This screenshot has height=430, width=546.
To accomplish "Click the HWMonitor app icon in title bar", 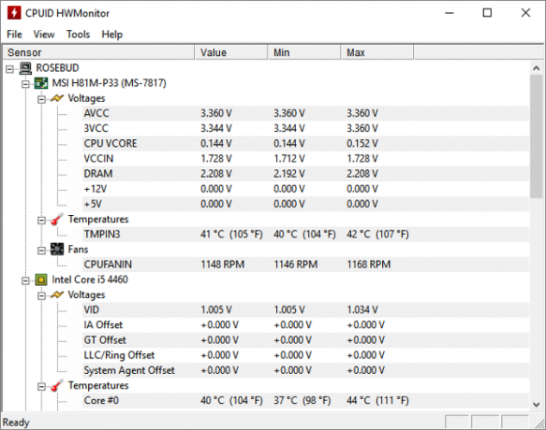I will tap(14, 13).
